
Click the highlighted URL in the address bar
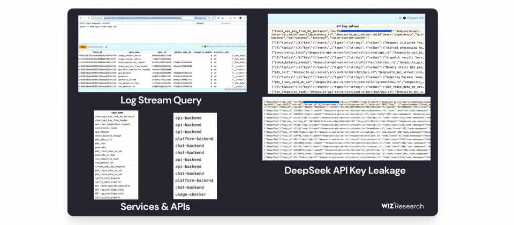pyautogui.click(x=142, y=18)
